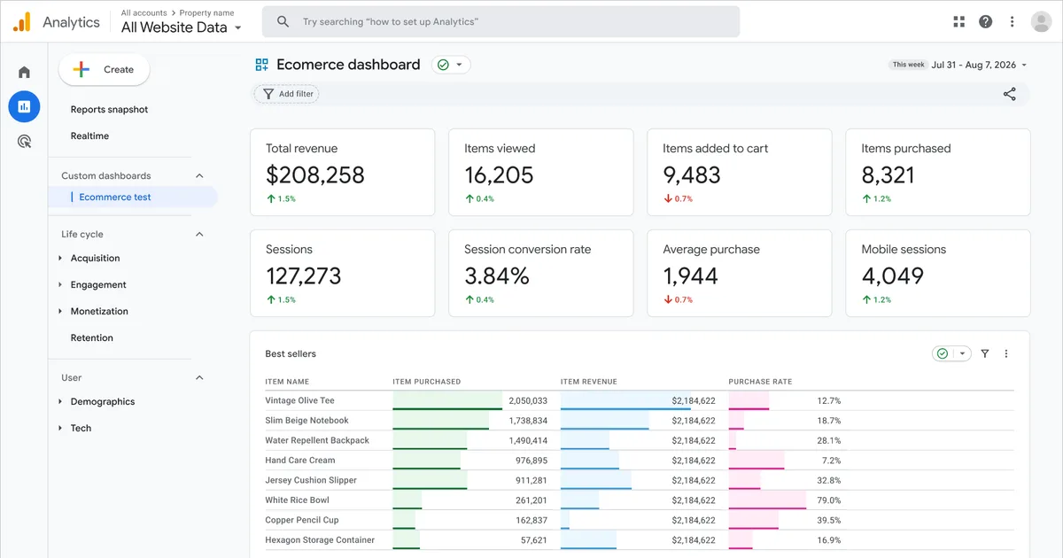Viewport: 1063px width, 558px height.
Task: Click the Analytics logo
Action: [56, 22]
